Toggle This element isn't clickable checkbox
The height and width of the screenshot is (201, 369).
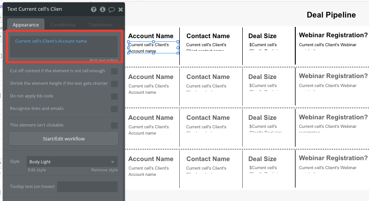114,126
